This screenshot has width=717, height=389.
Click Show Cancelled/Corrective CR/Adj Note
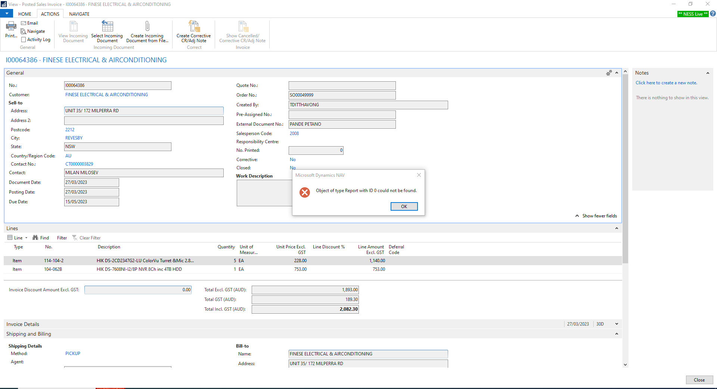click(x=243, y=32)
